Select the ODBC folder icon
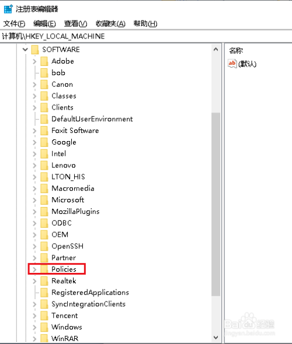The image size is (292, 344). click(44, 223)
